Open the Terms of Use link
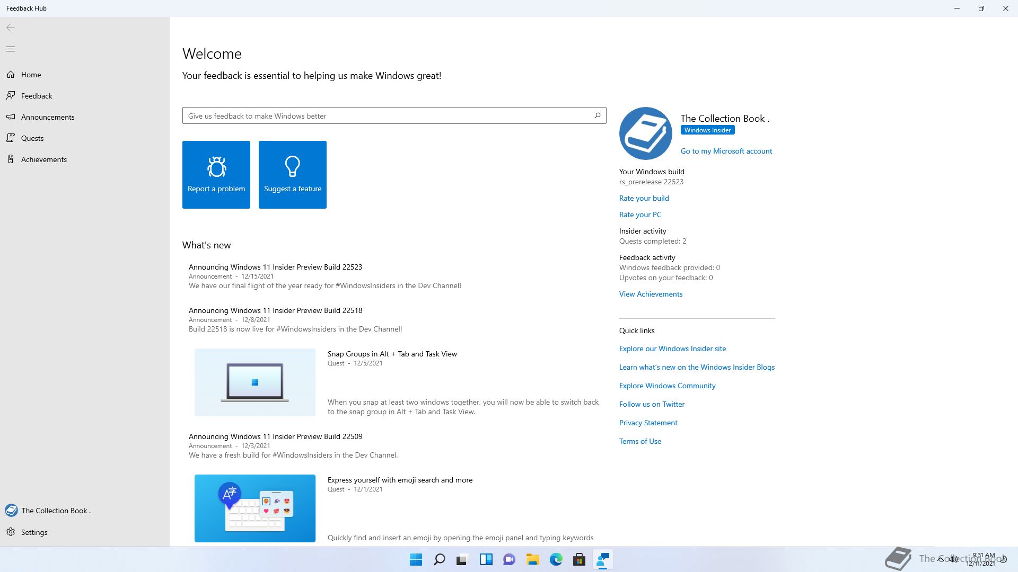 pyautogui.click(x=640, y=441)
